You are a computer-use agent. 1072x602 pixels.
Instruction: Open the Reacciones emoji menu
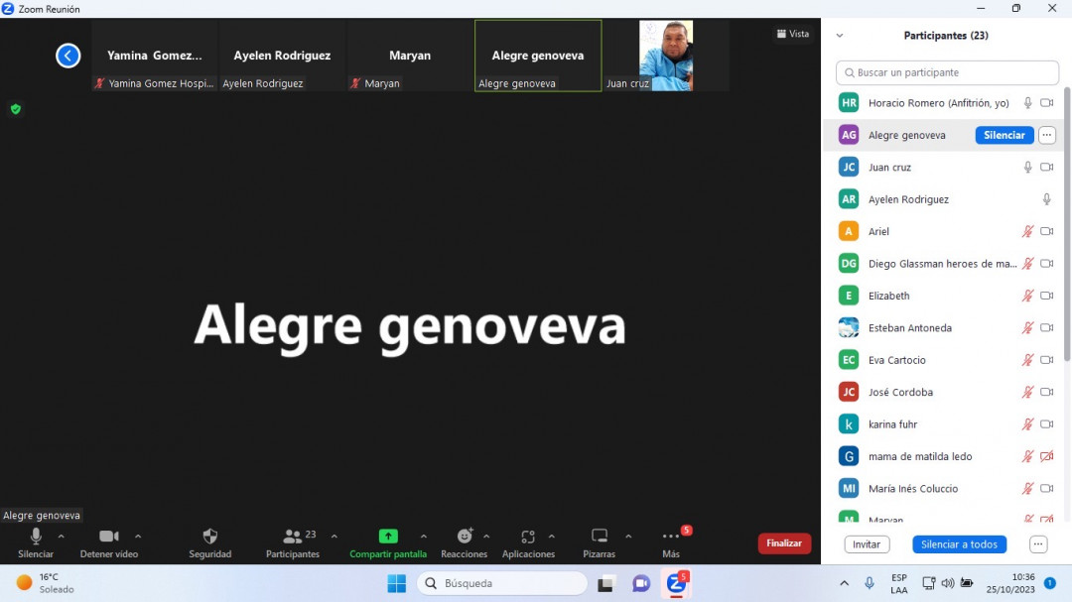click(x=465, y=543)
